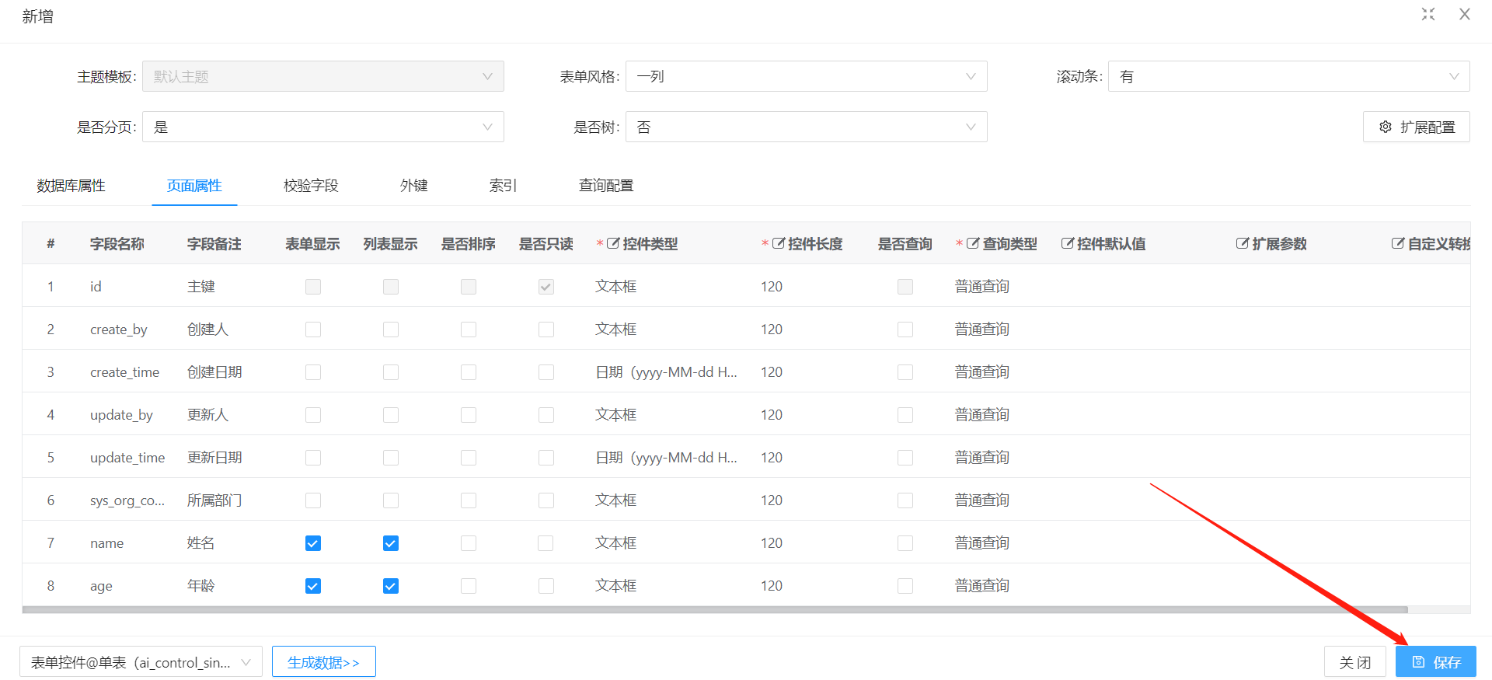Image resolution: width=1492 pixels, height=680 pixels.
Task: Open the 表单风格 dropdown
Action: coord(806,77)
